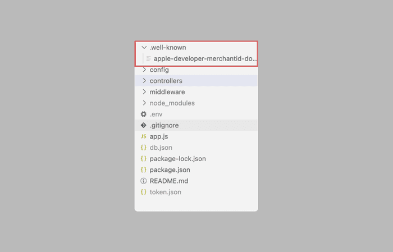Click the git icon beside .gitignore
This screenshot has height=252, width=393.
144,125
